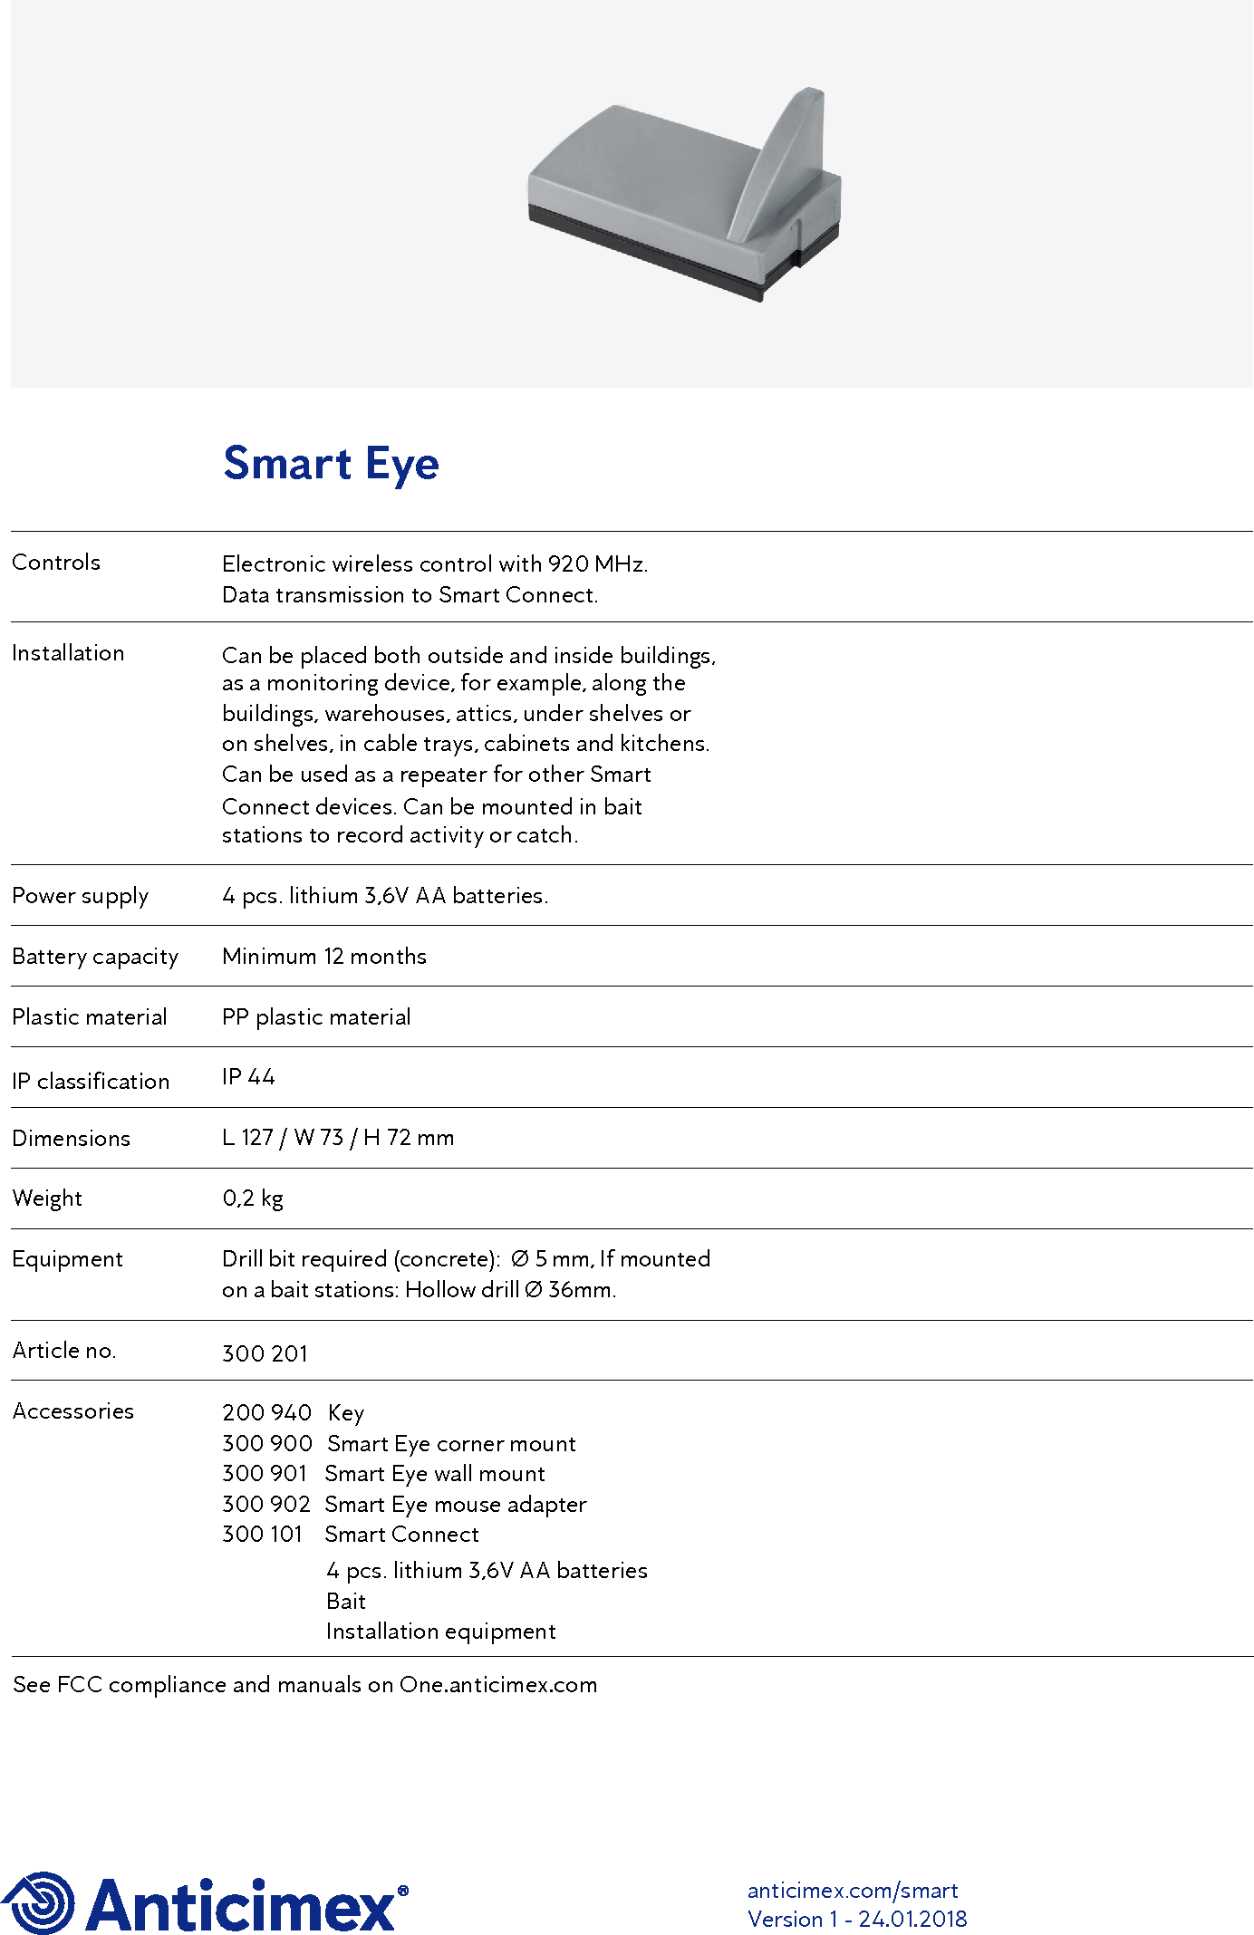Select the Equipment label
This screenshot has width=1254, height=1935.
[x=68, y=1259]
